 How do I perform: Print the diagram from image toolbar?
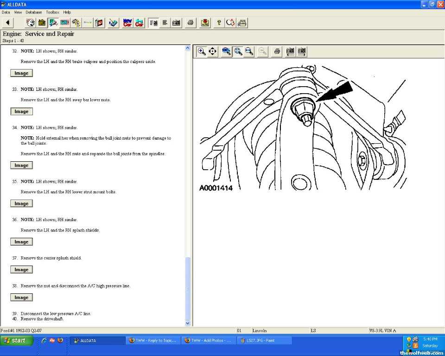277,51
